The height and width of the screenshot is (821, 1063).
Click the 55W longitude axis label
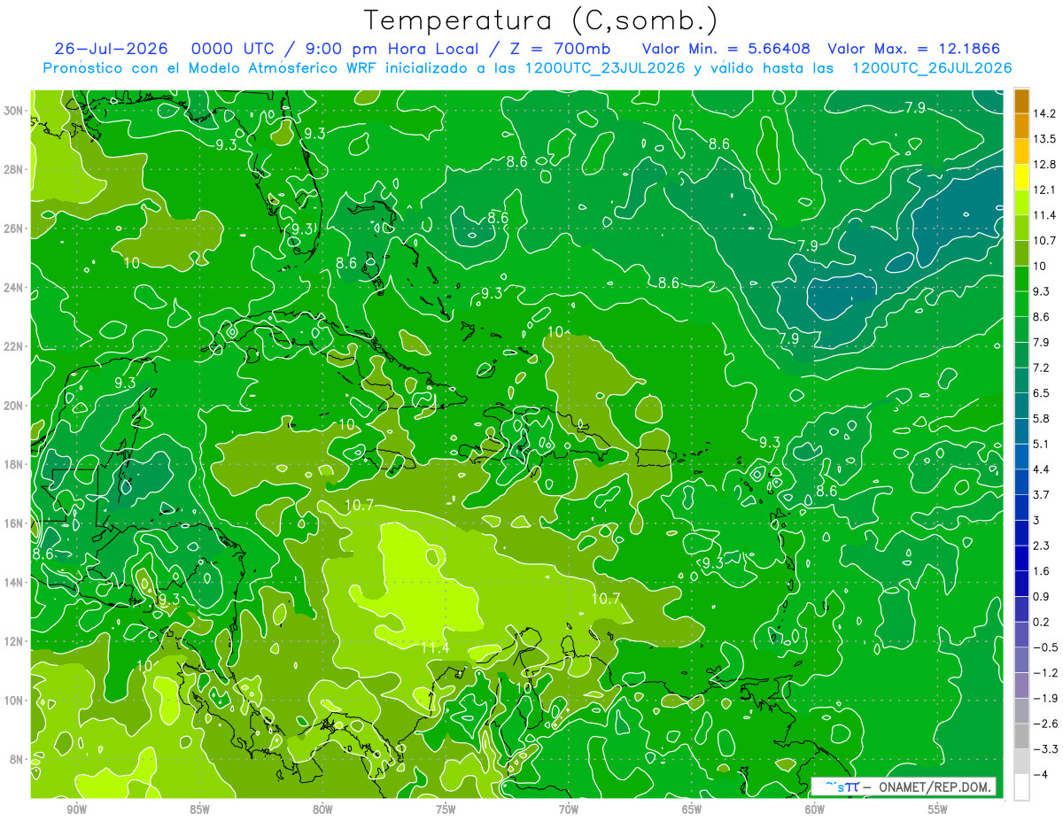[x=938, y=809]
